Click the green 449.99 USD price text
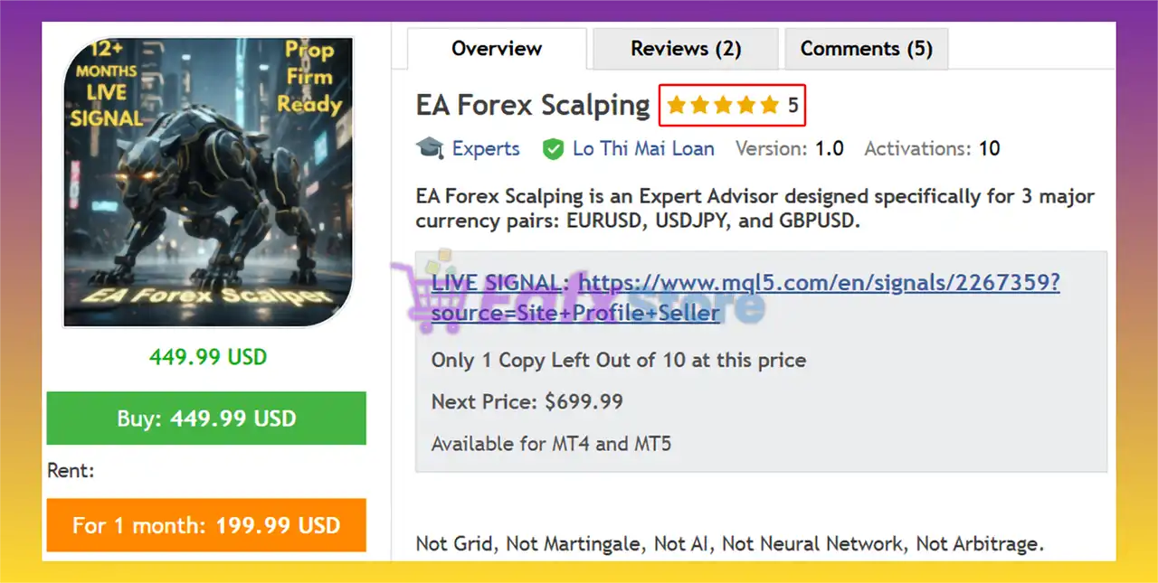This screenshot has width=1158, height=583. pos(208,357)
